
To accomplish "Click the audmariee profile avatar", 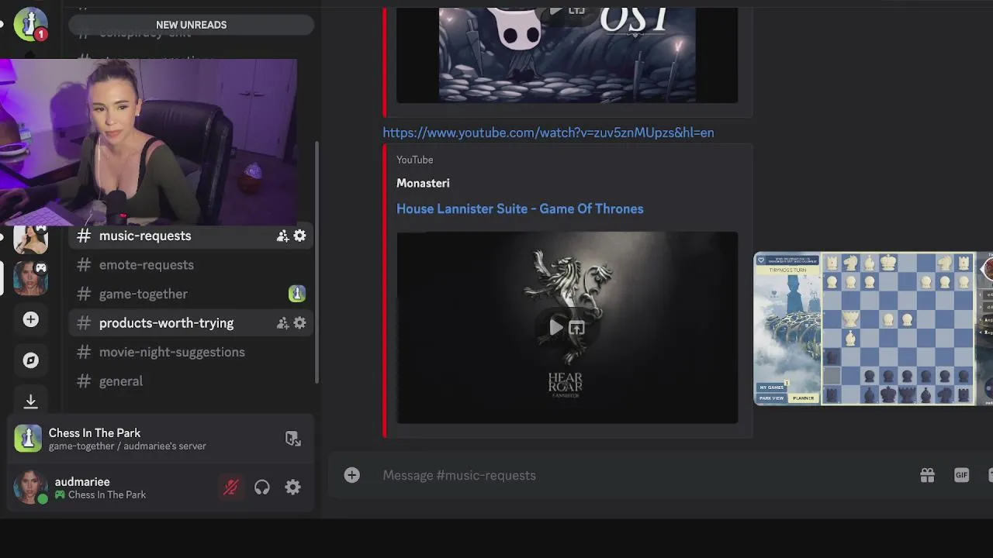I will [29, 487].
